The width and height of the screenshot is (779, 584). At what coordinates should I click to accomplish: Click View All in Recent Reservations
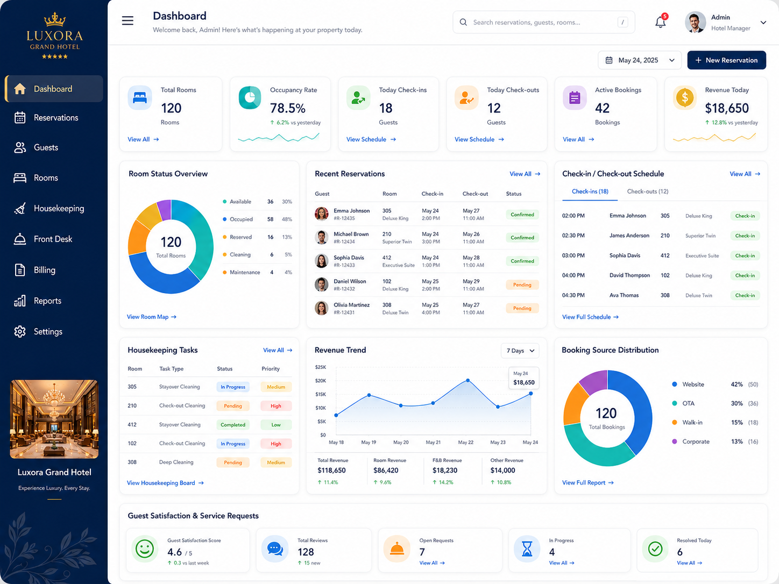tap(525, 174)
